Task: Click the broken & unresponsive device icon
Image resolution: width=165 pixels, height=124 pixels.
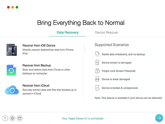Action: tap(97, 88)
